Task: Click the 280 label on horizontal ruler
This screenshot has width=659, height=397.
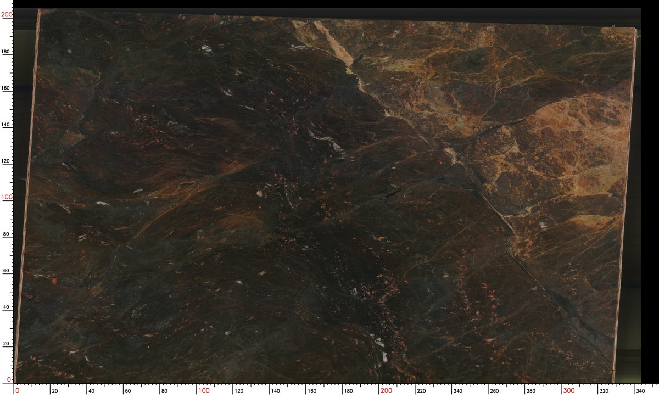Action: 532,391
